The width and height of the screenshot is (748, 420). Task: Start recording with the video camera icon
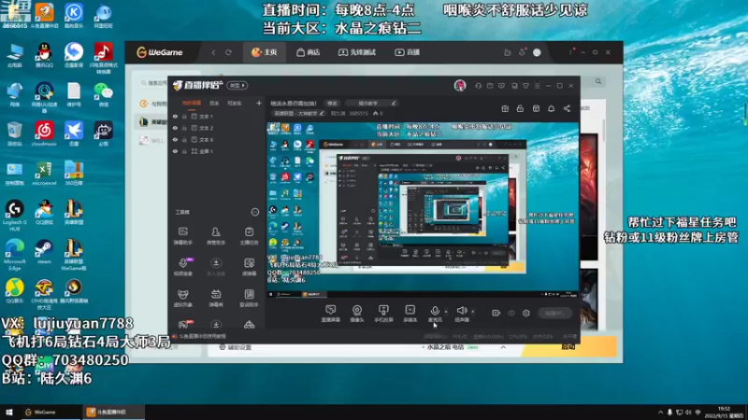[496, 313]
